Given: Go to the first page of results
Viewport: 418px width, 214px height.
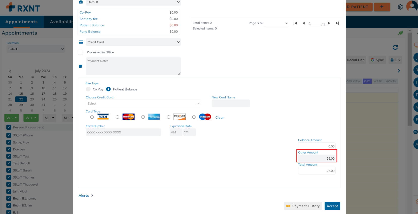Looking at the screenshot, I should pyautogui.click(x=295, y=23).
